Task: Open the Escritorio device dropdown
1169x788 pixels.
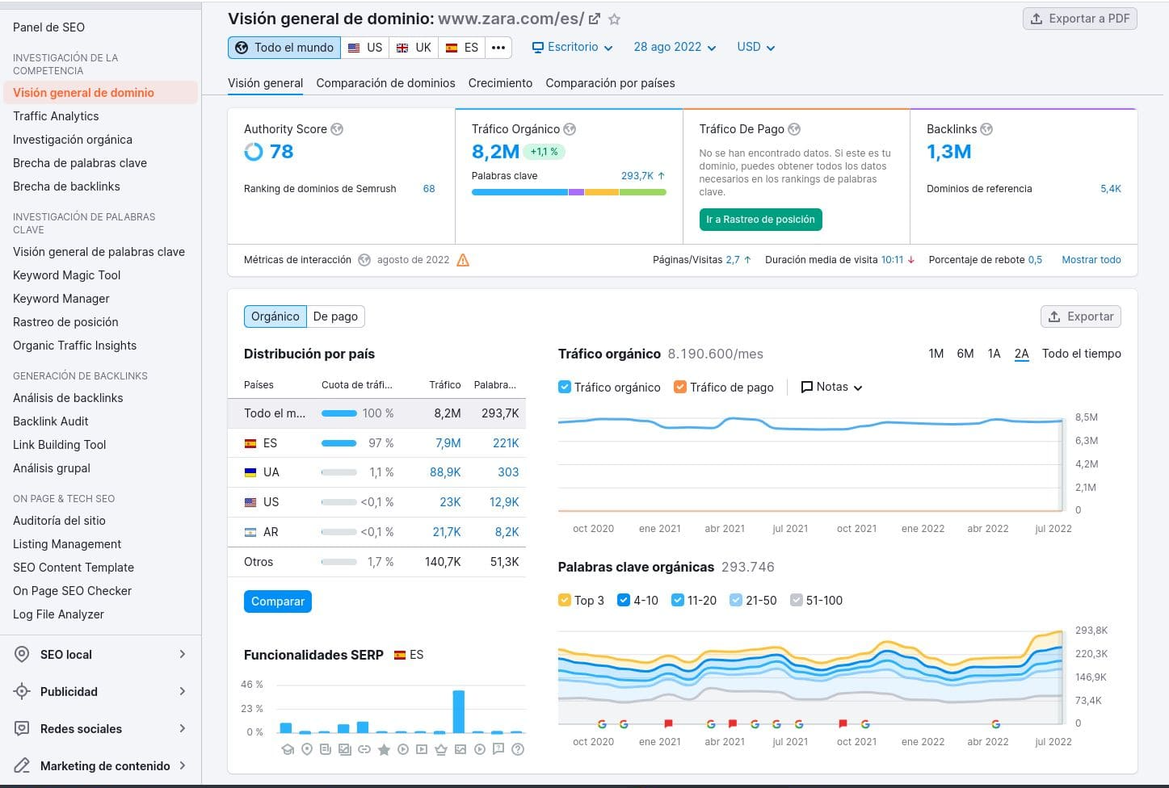Action: click(x=572, y=48)
